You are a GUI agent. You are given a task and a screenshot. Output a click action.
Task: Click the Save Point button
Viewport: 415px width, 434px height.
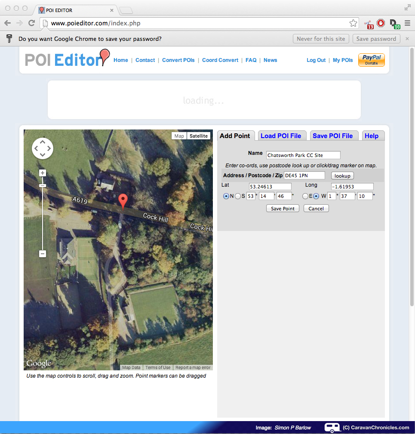(x=283, y=209)
